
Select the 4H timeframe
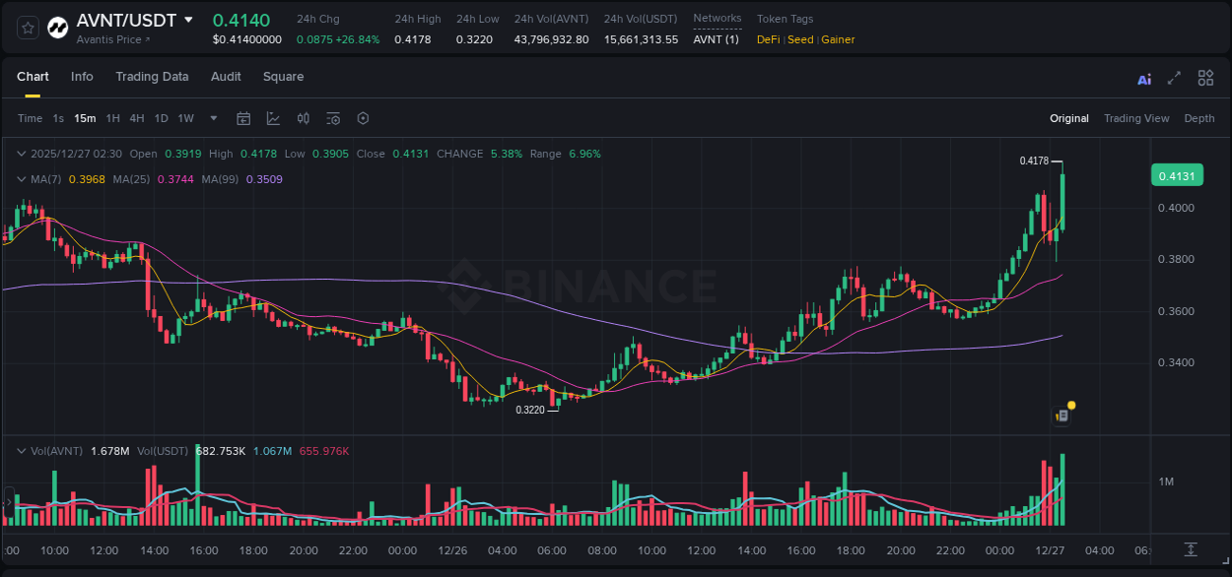click(137, 117)
